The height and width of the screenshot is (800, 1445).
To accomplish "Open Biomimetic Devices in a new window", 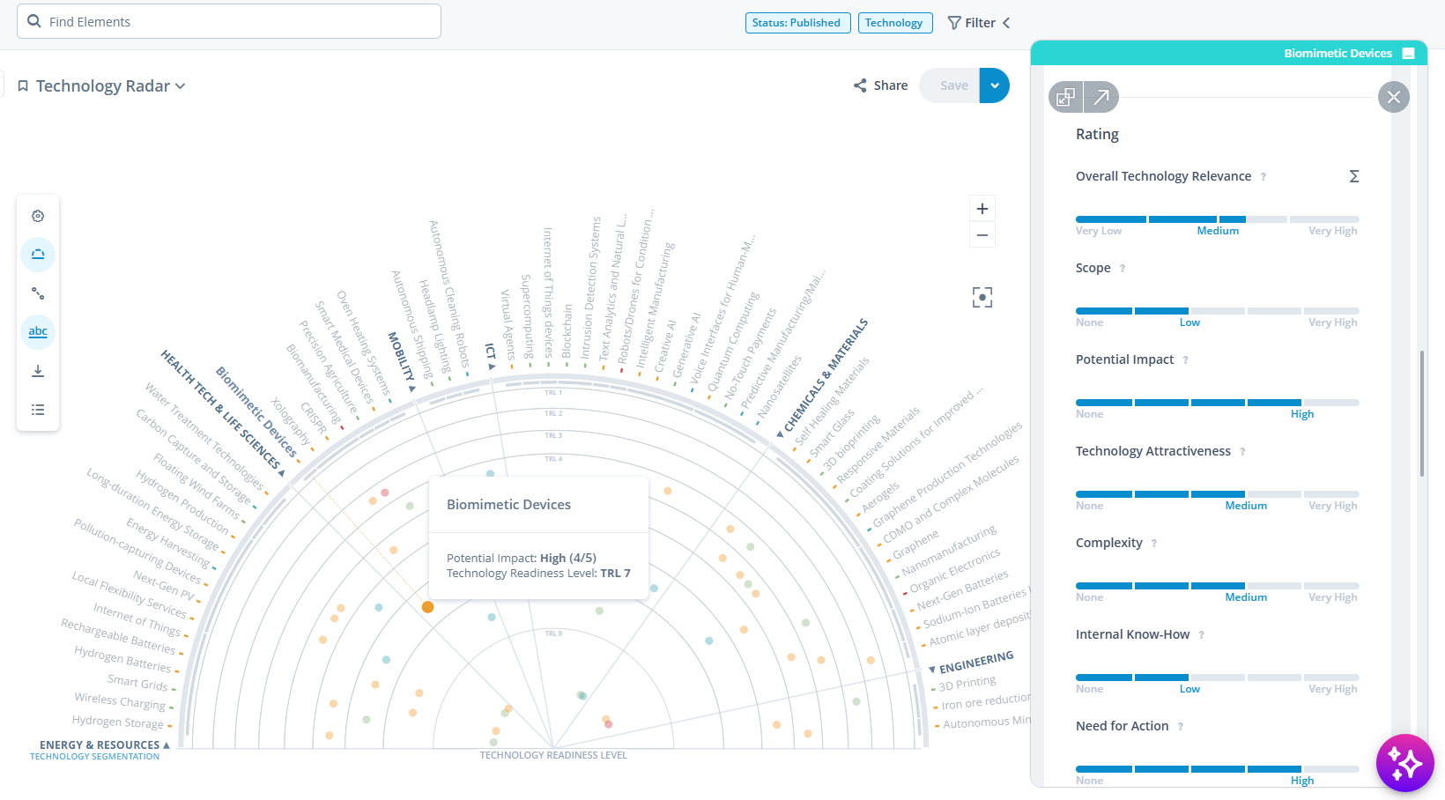I will 1100,97.
